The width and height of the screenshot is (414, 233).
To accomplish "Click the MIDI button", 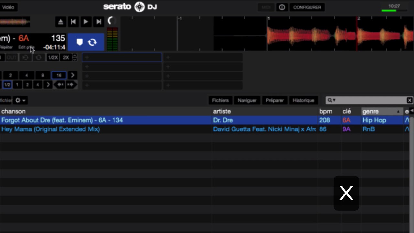I will (x=266, y=7).
